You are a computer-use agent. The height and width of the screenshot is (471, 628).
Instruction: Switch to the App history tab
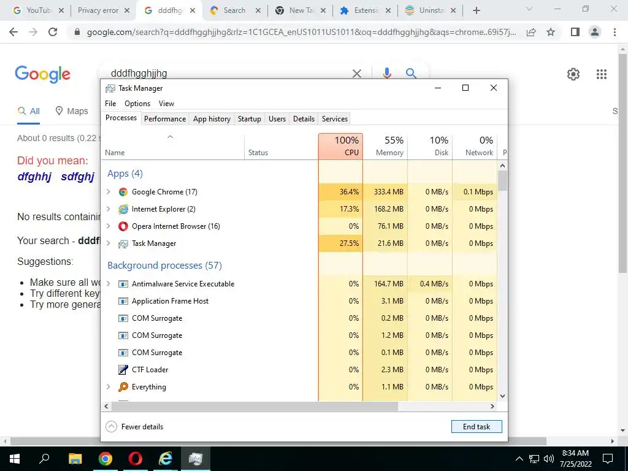212,119
